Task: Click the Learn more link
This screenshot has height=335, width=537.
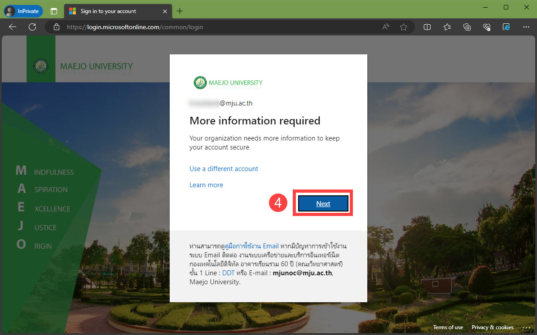Action: 206,185
